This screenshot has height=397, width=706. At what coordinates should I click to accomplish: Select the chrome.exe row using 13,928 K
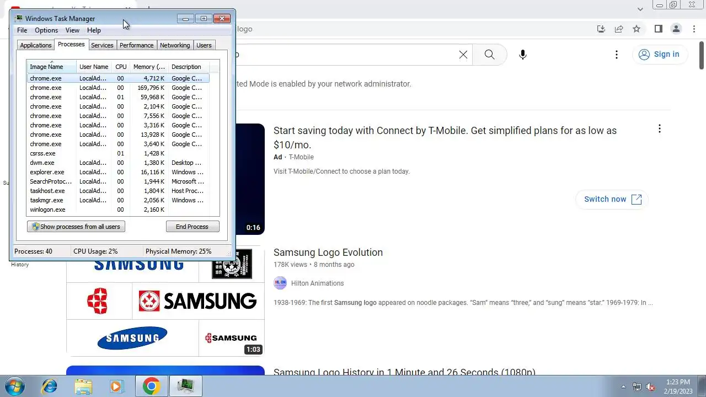pos(118,135)
